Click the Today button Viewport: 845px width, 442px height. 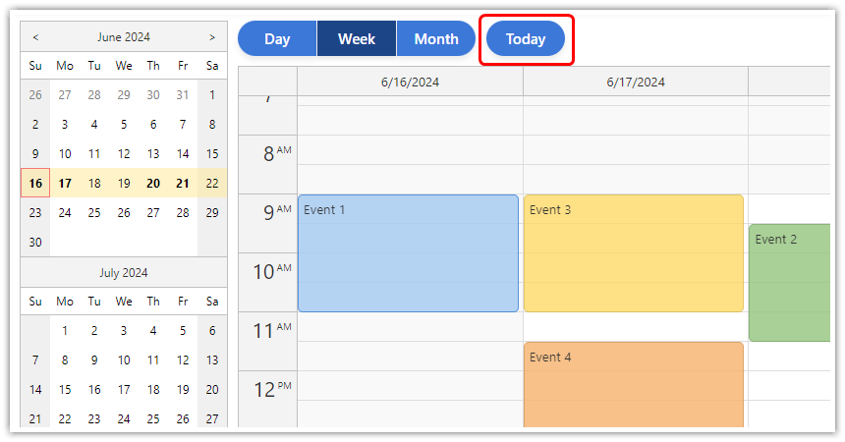pos(526,39)
